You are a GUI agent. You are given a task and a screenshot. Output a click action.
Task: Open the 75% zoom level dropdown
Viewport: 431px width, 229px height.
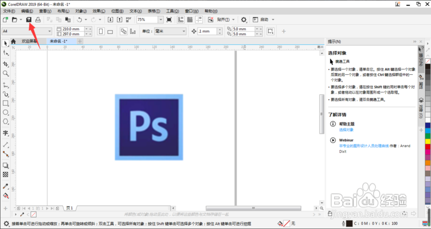[x=161, y=19]
